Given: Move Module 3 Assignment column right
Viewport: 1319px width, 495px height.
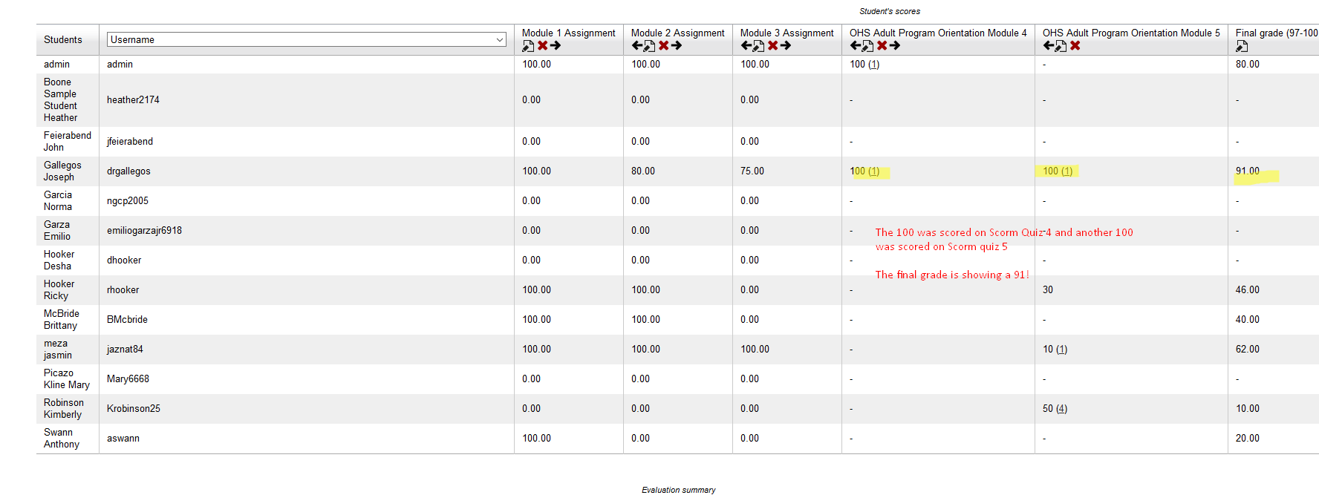Looking at the screenshot, I should pyautogui.click(x=786, y=46).
